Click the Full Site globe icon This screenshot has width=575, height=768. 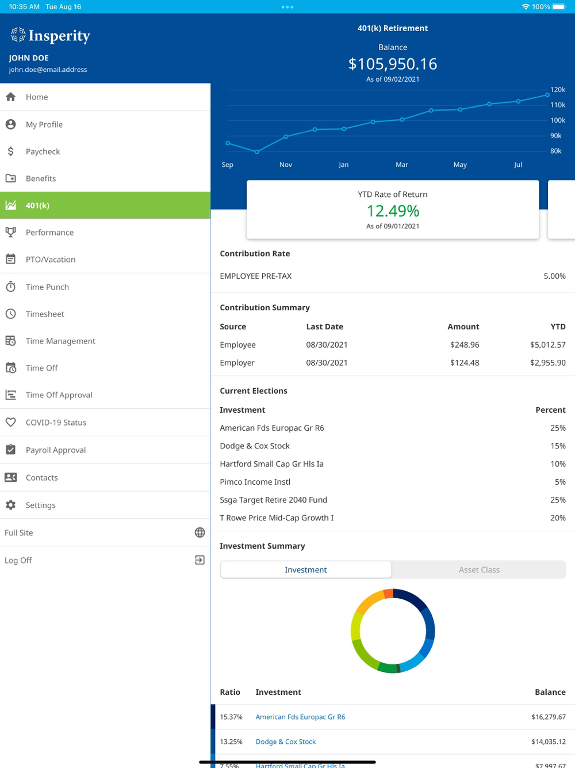coord(200,533)
